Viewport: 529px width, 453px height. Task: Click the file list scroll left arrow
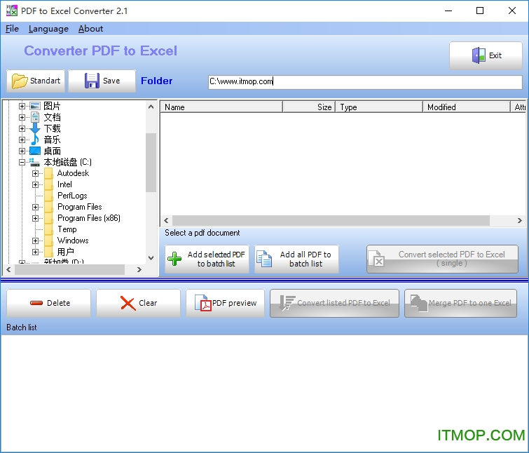(166, 220)
